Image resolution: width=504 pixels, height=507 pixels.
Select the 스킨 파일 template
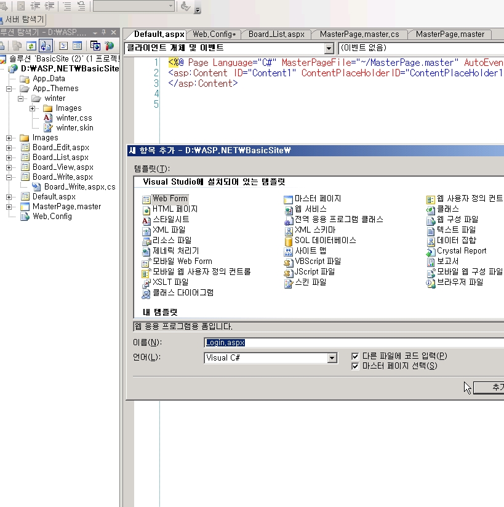(x=305, y=282)
